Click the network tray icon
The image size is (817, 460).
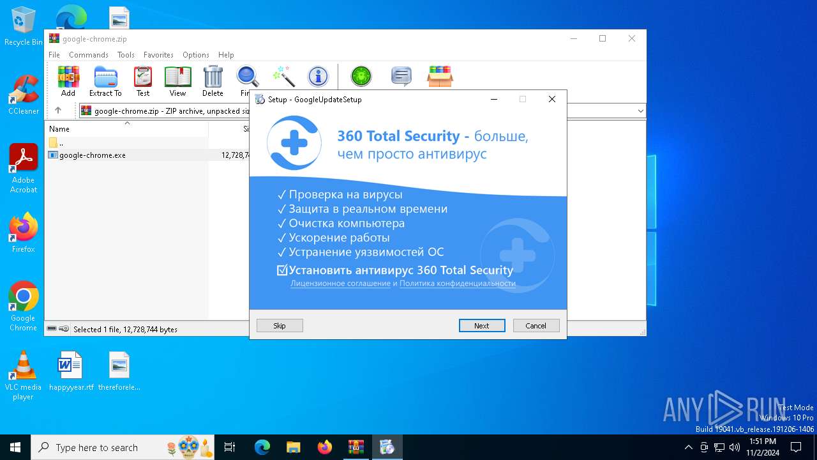(x=719, y=447)
